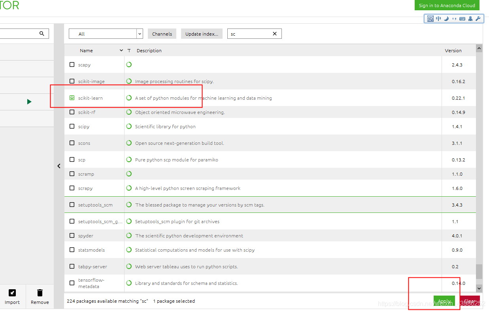Click the status circle icon for scikit-learn
The width and height of the screenshot is (489, 311).
click(x=129, y=98)
